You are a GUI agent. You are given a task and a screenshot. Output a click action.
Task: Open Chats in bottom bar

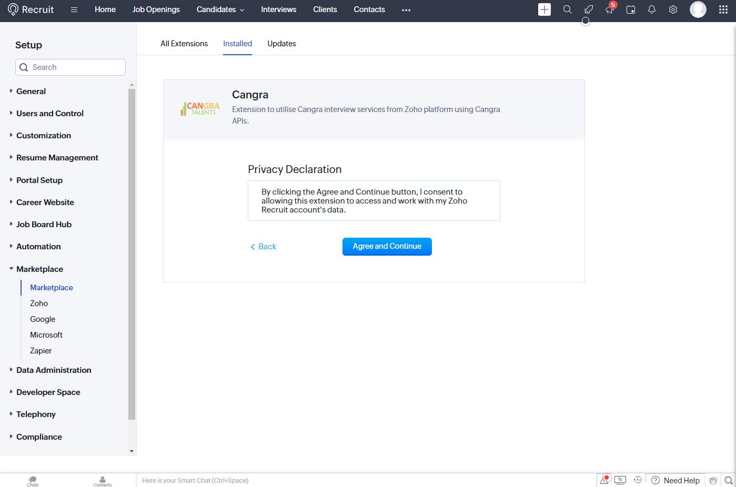(33, 481)
